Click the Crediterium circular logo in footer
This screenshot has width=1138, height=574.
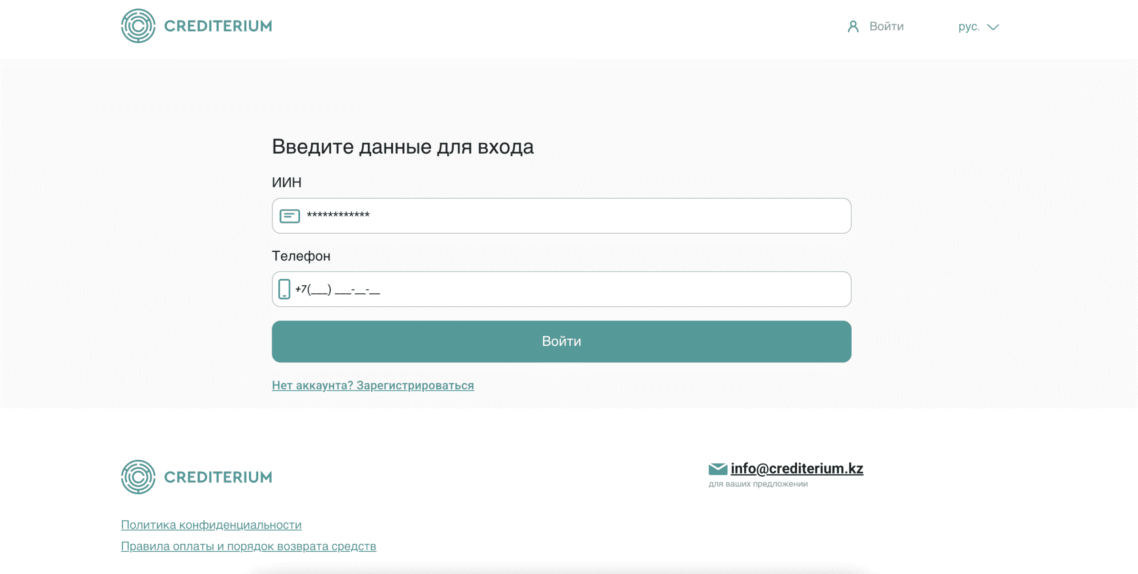[x=138, y=477]
